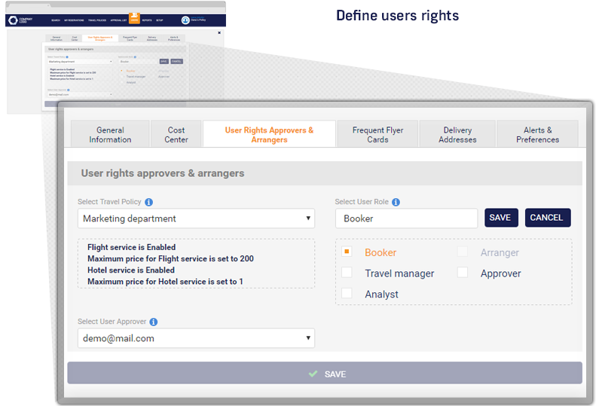This screenshot has height=406, width=596.
Task: Enable the Travel manager checkbox
Action: coord(347,273)
